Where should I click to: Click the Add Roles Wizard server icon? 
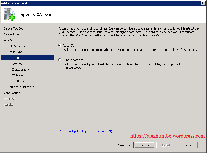[x=10, y=14]
